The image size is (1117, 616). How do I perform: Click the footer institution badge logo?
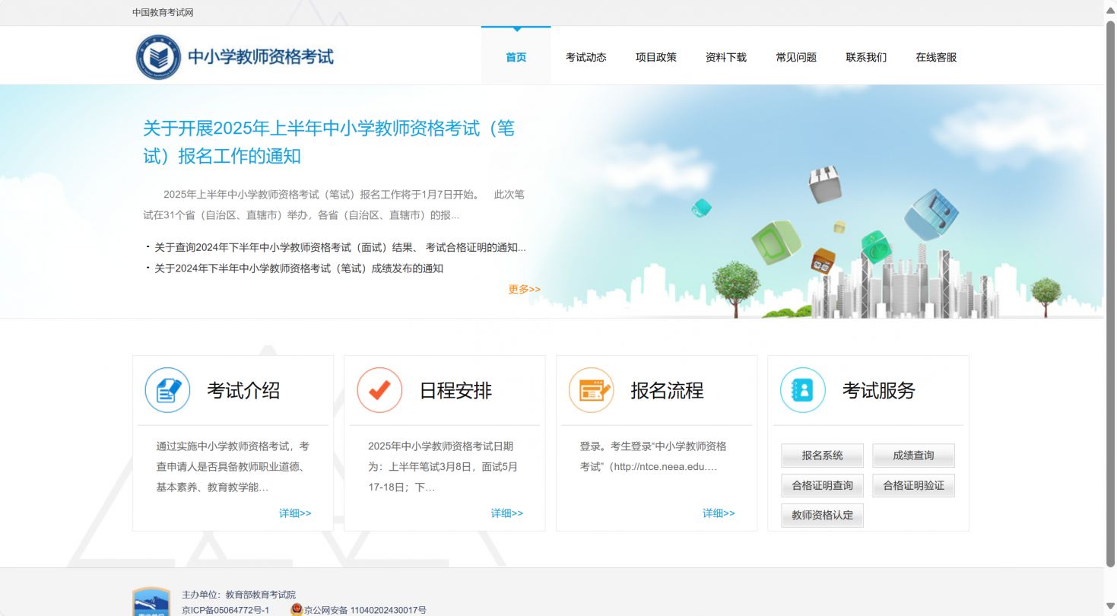151,602
